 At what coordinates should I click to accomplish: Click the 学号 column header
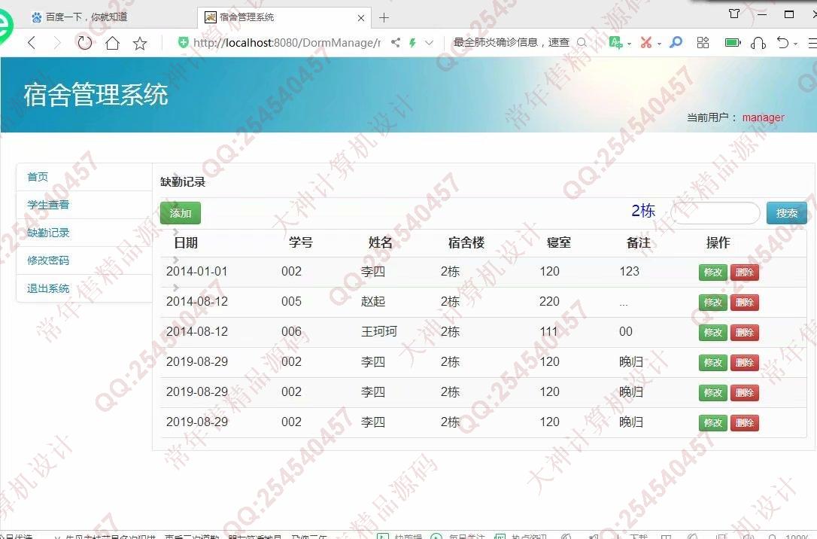pos(301,243)
